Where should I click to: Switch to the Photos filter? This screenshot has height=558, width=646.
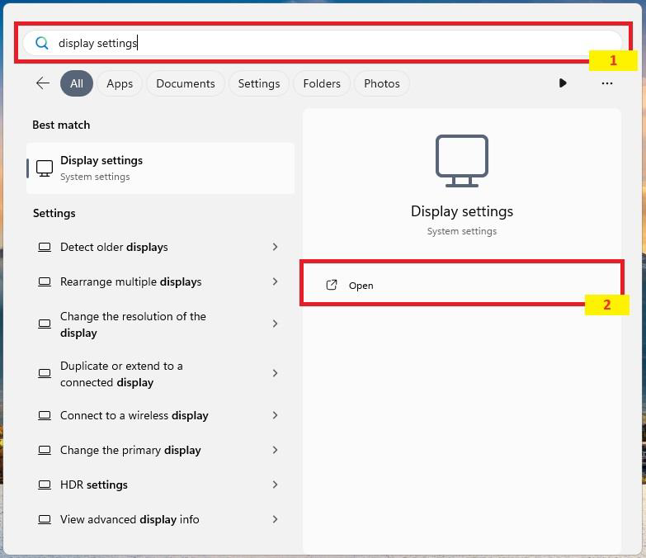[382, 83]
